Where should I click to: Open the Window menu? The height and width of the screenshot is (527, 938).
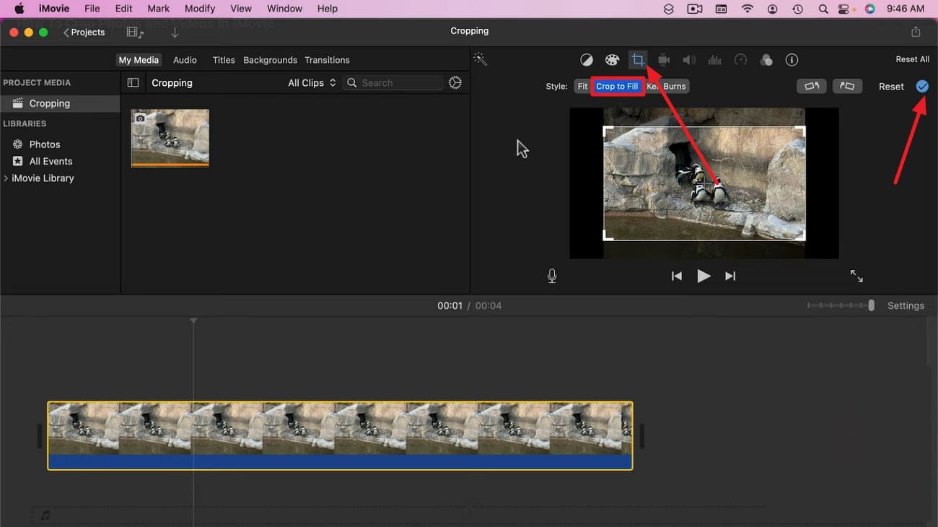pos(284,8)
